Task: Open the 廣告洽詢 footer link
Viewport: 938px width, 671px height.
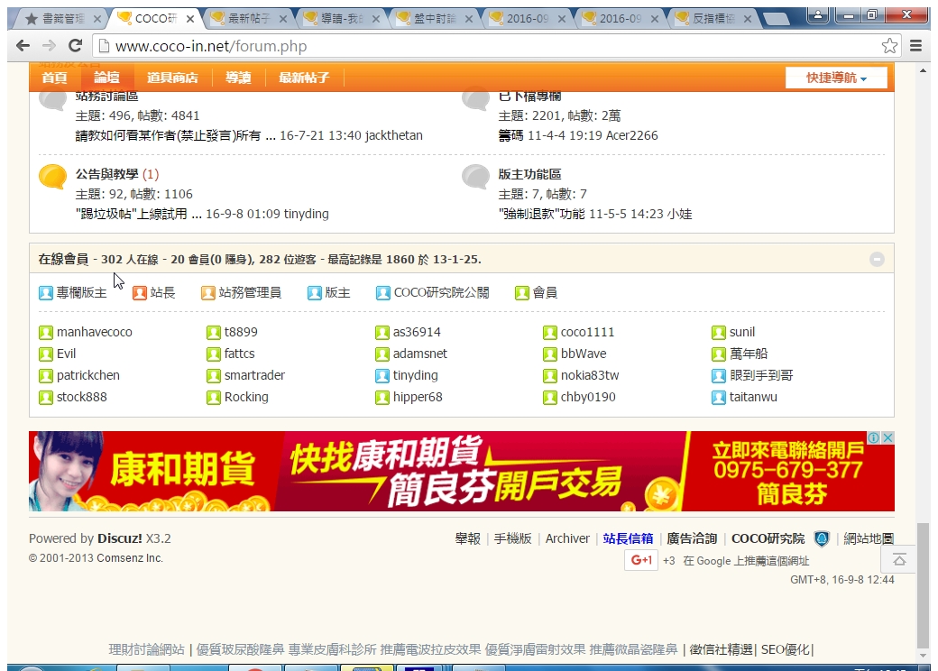Action: tap(692, 538)
